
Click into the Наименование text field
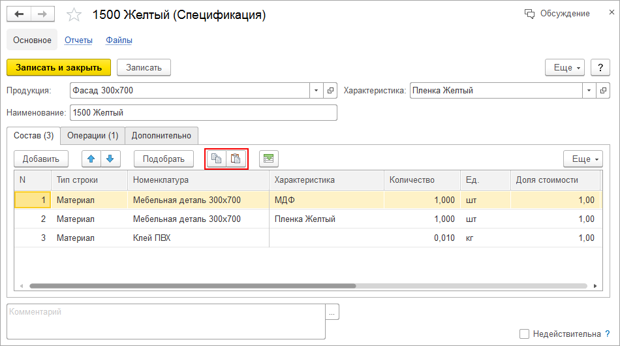203,113
